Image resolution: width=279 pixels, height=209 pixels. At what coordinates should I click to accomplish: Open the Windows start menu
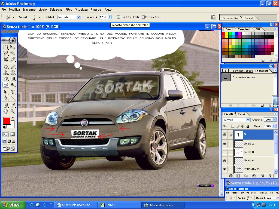click(x=13, y=205)
